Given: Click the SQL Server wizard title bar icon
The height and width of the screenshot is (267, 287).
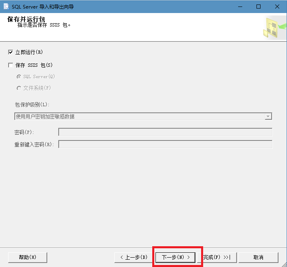Looking at the screenshot, I should point(6,7).
